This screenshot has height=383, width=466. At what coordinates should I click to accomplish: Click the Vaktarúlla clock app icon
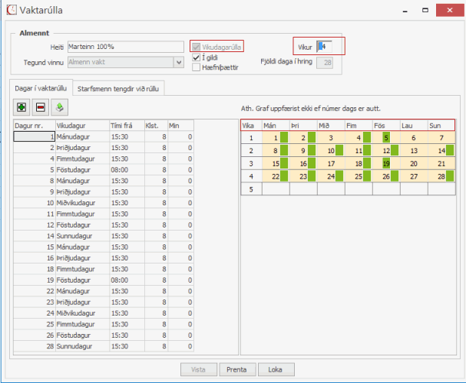tap(12, 10)
